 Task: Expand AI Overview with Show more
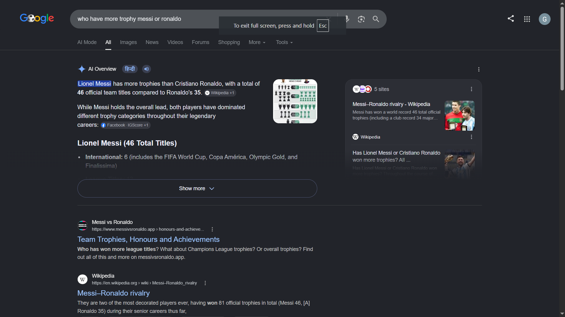click(197, 188)
